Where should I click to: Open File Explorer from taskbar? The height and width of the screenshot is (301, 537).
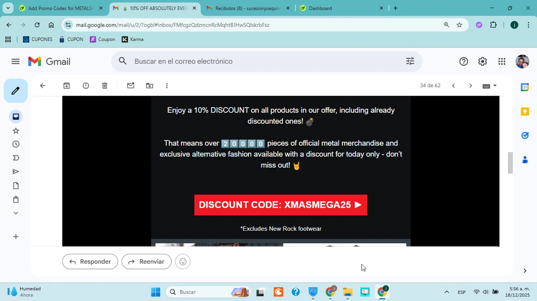[347, 292]
